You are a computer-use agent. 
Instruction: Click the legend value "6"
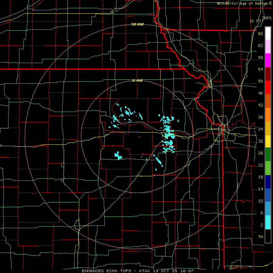pos(261,213)
